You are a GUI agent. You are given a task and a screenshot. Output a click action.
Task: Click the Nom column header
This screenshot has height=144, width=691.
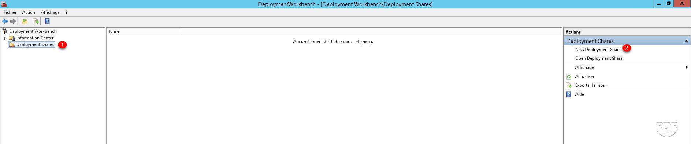click(x=143, y=32)
